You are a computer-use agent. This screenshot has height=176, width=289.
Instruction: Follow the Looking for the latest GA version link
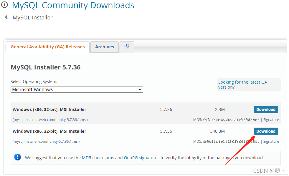click(242, 84)
